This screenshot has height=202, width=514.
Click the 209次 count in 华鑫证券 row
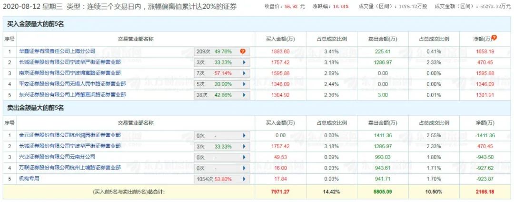point(203,51)
